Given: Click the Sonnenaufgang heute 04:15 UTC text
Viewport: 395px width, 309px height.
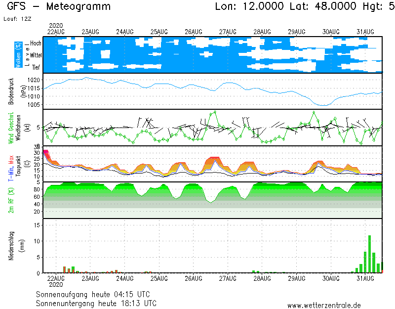Looking at the screenshot, I should pos(96,294).
